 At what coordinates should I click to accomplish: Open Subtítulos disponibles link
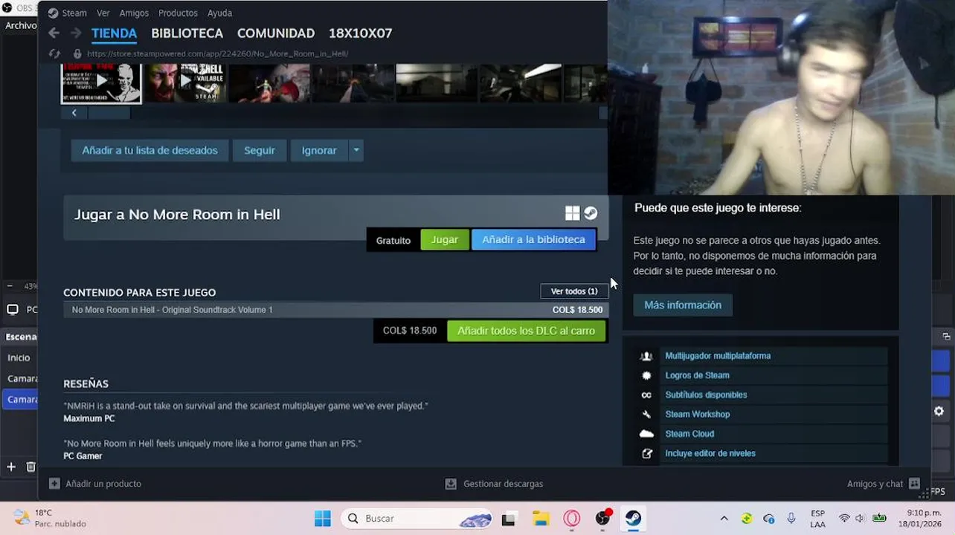[706, 395]
